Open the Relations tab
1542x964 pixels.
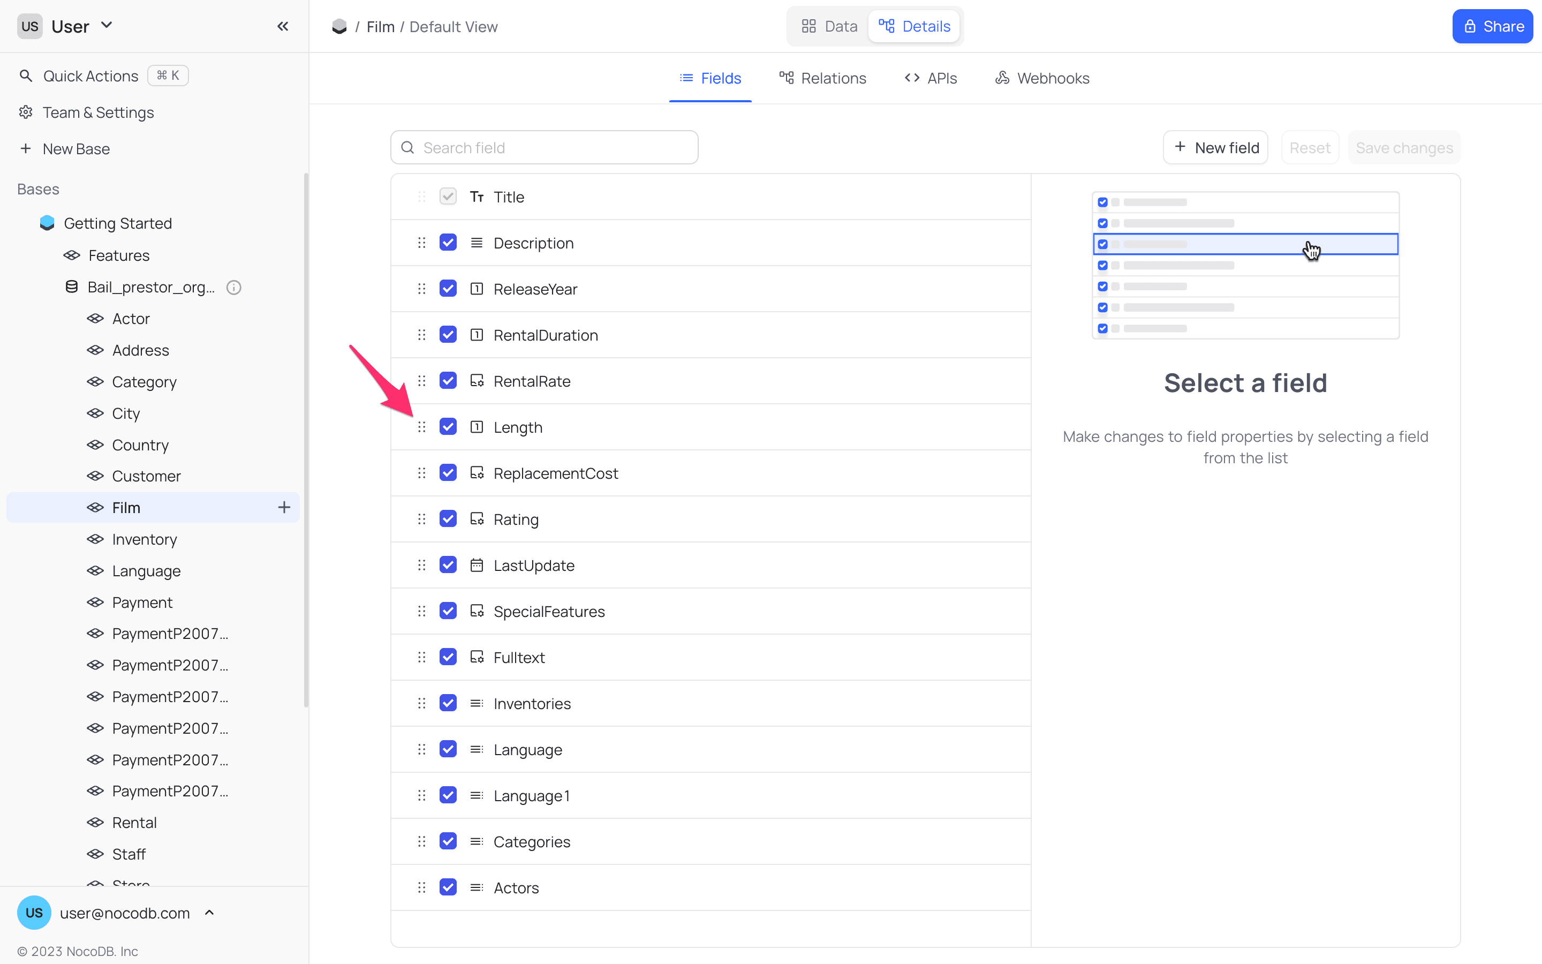point(822,78)
